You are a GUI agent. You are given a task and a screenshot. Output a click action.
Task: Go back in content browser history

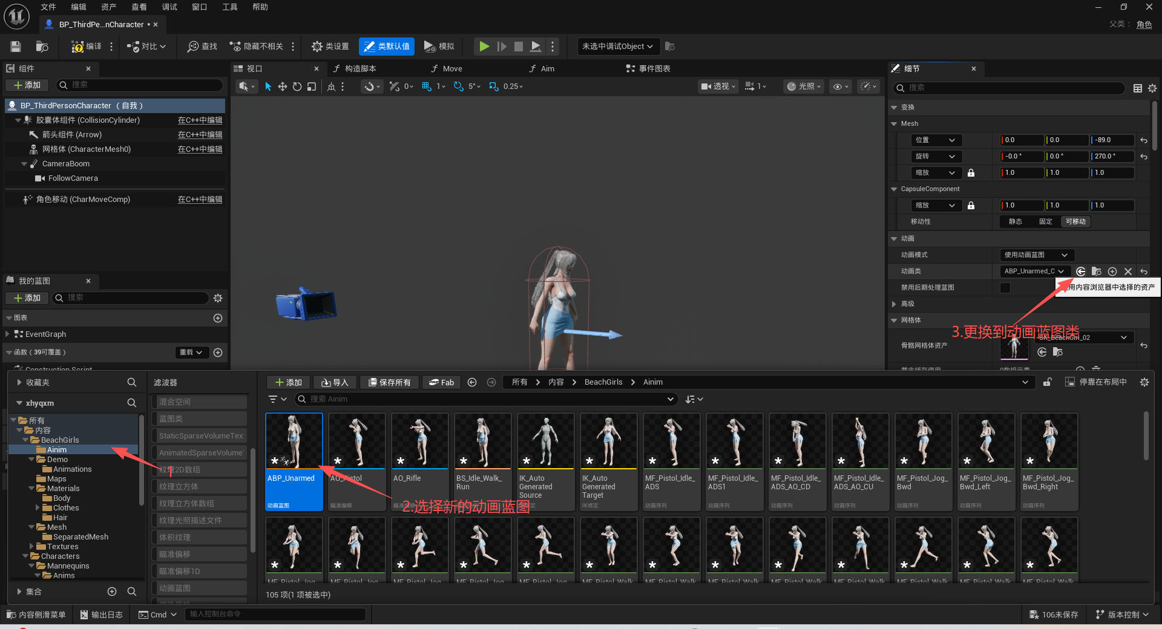pos(472,382)
